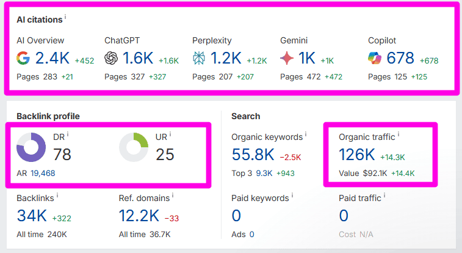The height and width of the screenshot is (253, 462).
Task: Click the purple DR donut chart
Action: coord(31,147)
